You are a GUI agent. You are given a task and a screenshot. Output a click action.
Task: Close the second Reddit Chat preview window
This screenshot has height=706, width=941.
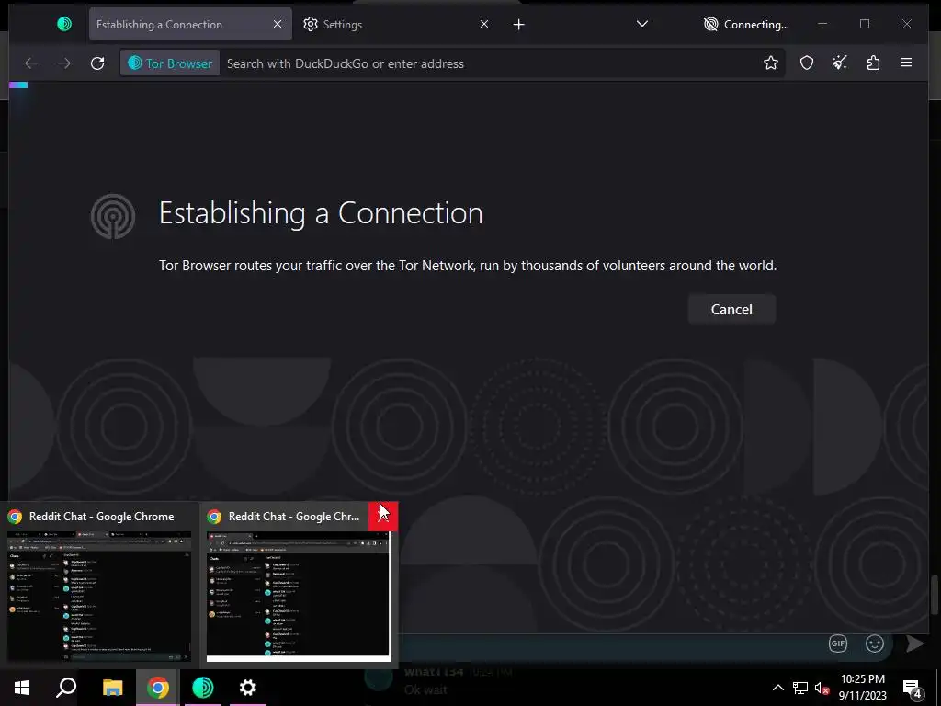[383, 517]
